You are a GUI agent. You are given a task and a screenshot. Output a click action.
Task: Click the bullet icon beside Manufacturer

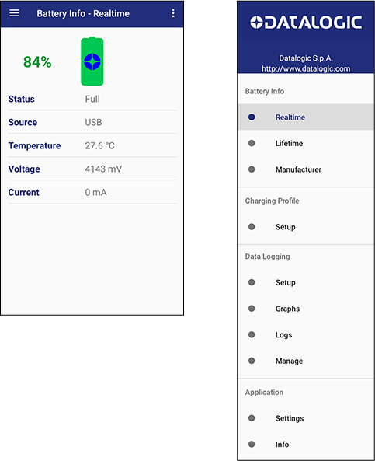[x=252, y=169]
